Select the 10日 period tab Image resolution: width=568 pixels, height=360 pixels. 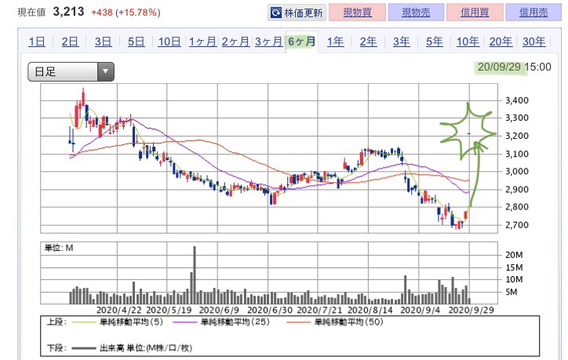pos(169,42)
